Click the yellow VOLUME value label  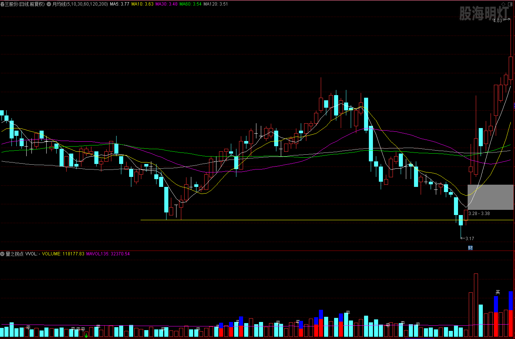point(63,254)
